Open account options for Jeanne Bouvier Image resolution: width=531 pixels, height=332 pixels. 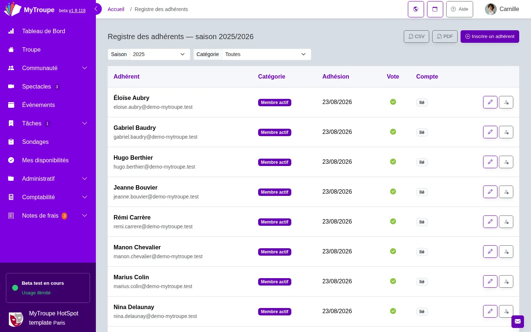coord(506,192)
